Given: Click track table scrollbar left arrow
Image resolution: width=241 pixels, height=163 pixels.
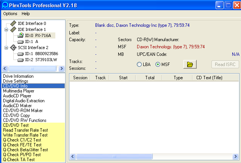Looking at the screenshot, I should click(x=72, y=157).
